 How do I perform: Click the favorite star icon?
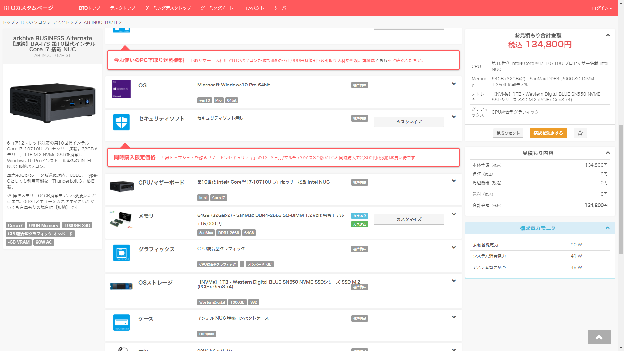[580, 133]
